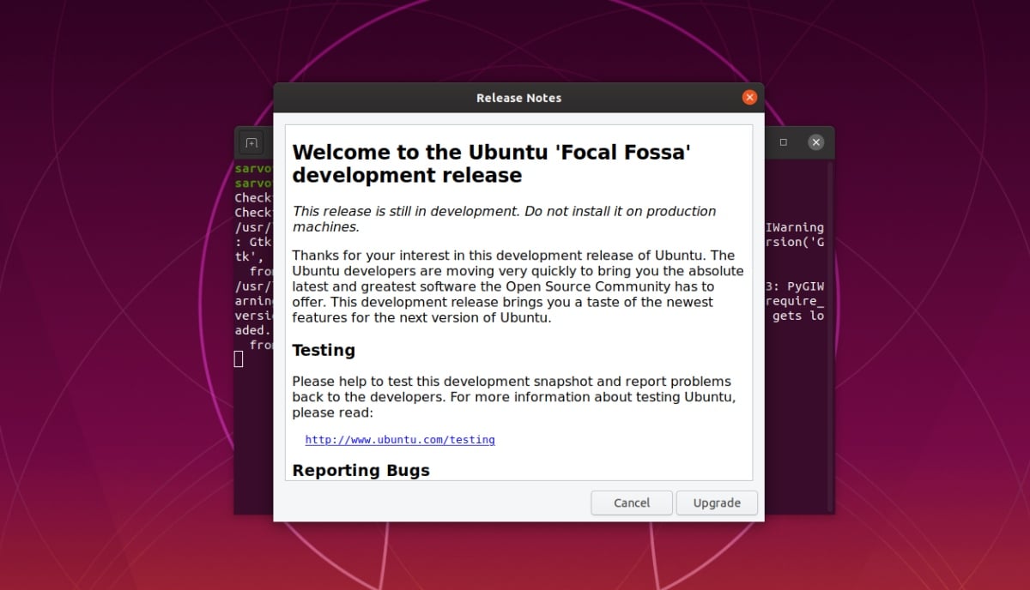Open the ubuntu.com/testing link
Screen dimensions: 1030x590
[x=400, y=439]
